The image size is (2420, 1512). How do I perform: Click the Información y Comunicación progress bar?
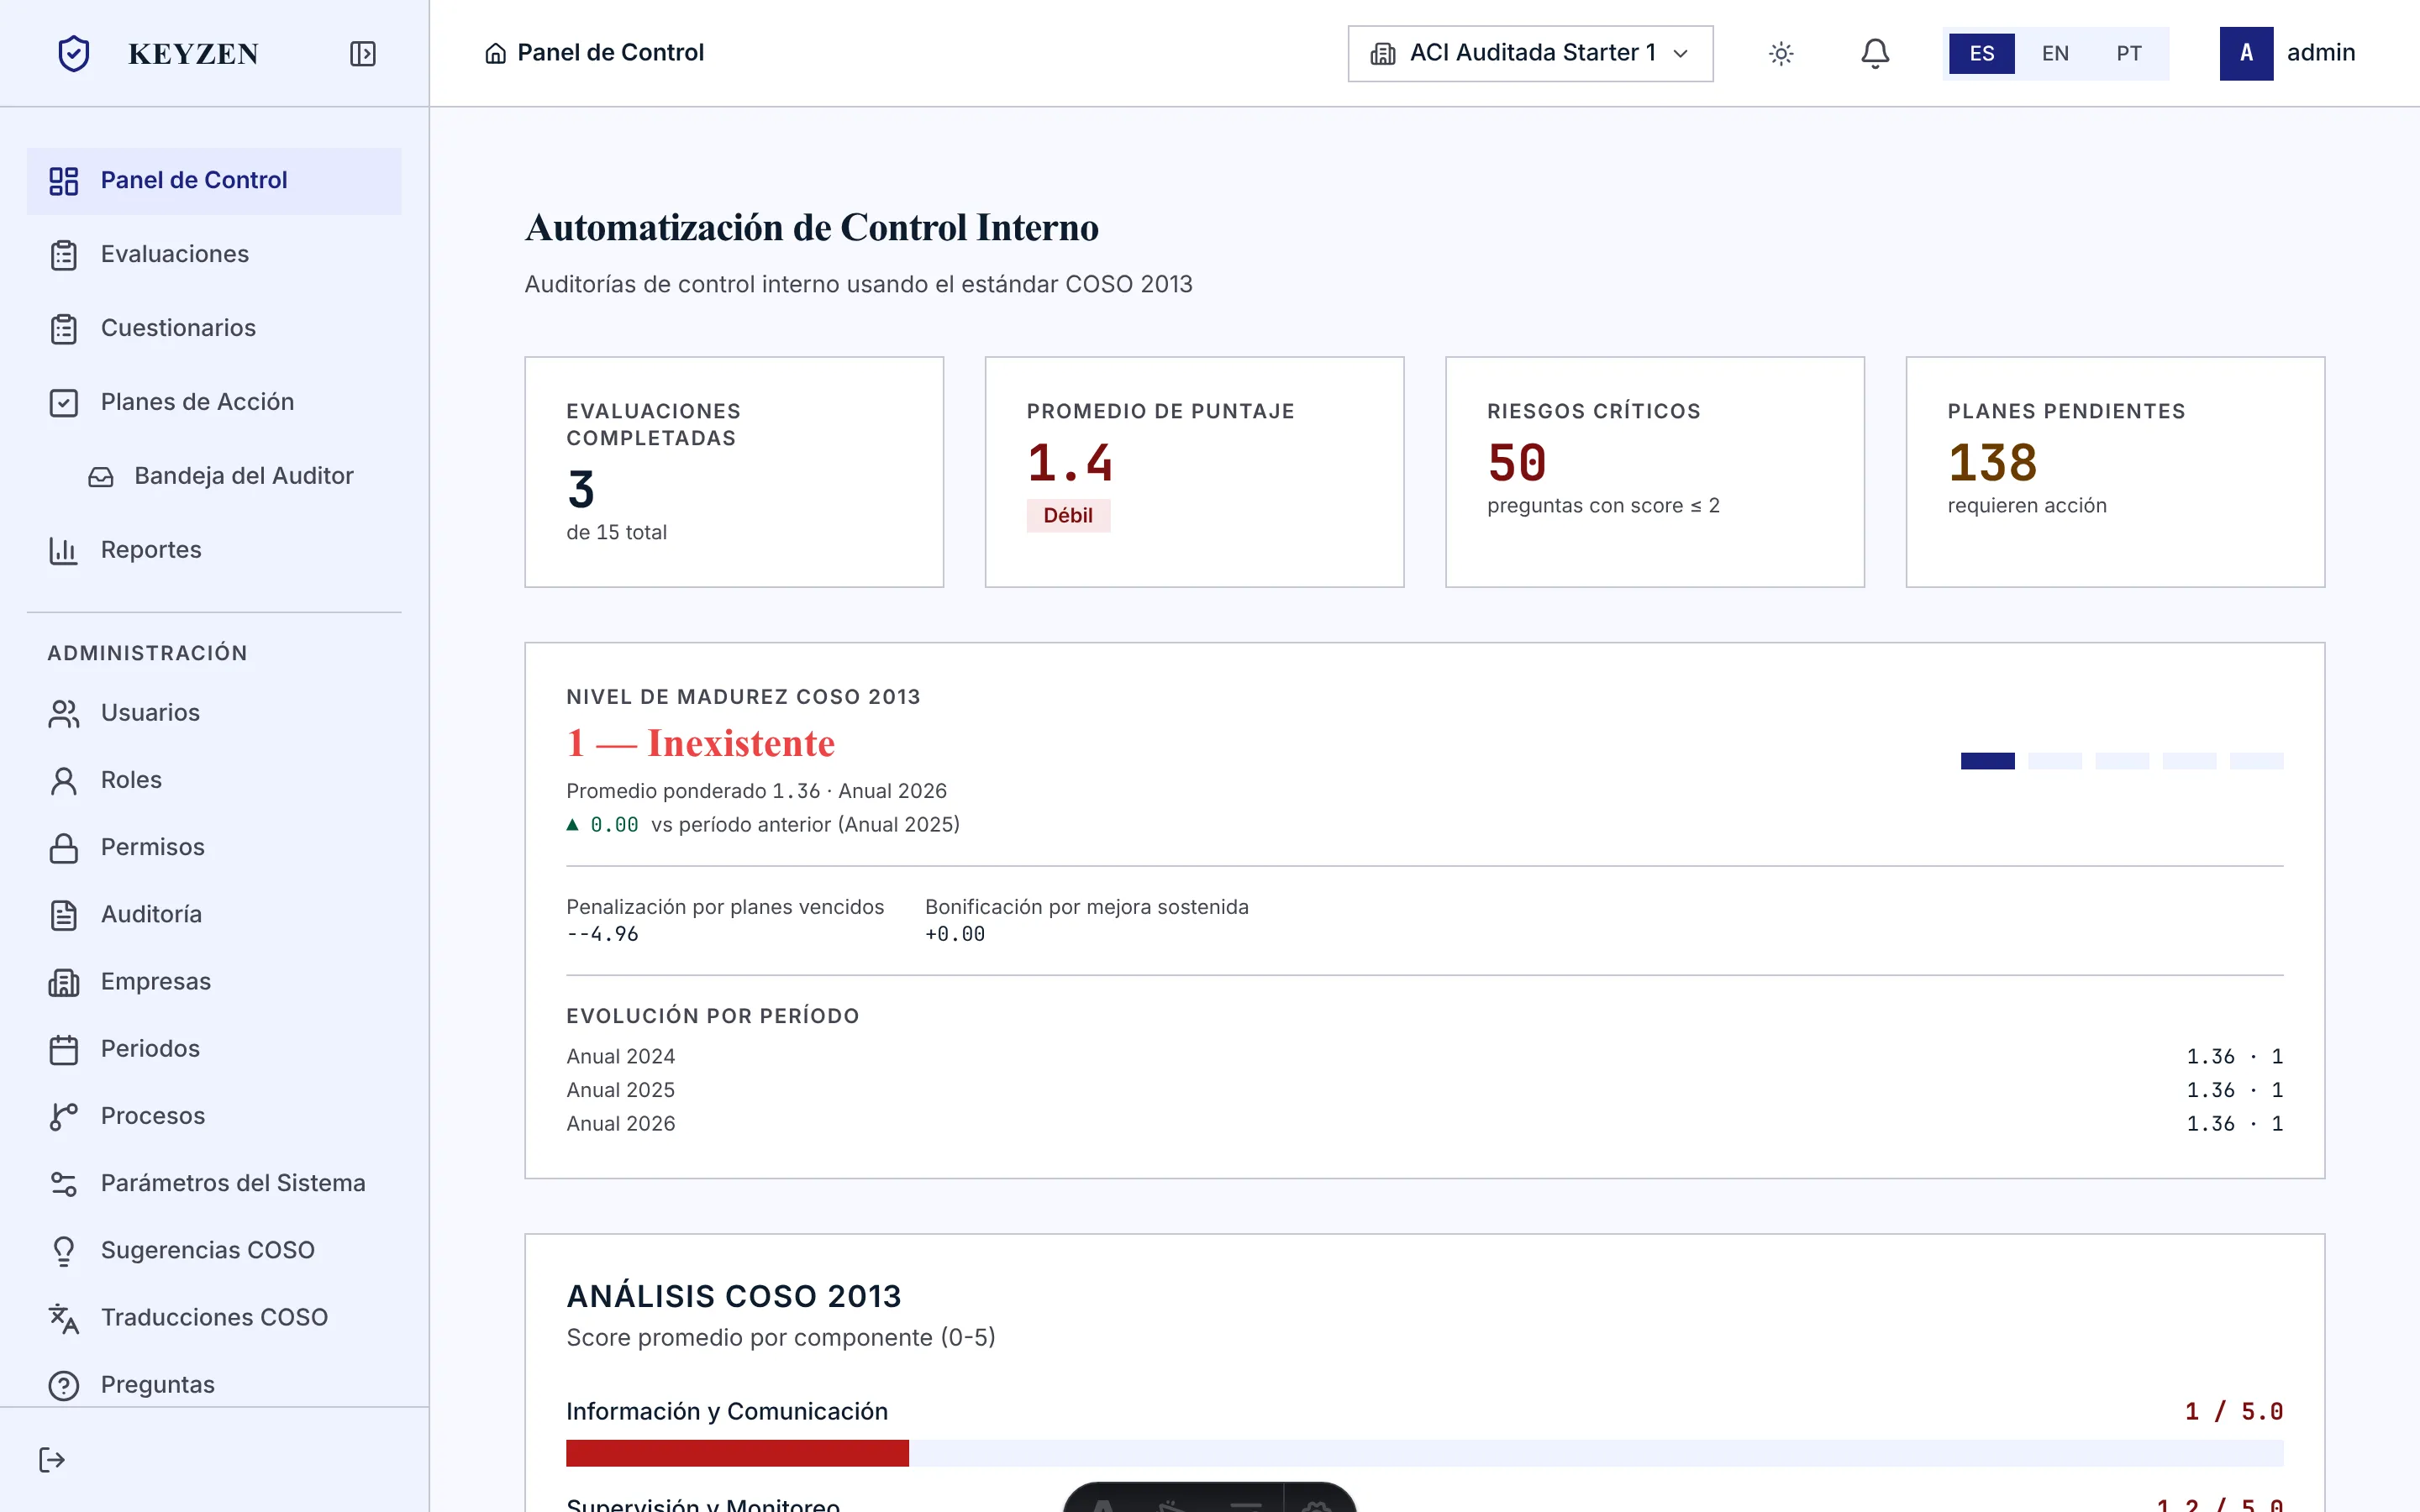point(1424,1453)
